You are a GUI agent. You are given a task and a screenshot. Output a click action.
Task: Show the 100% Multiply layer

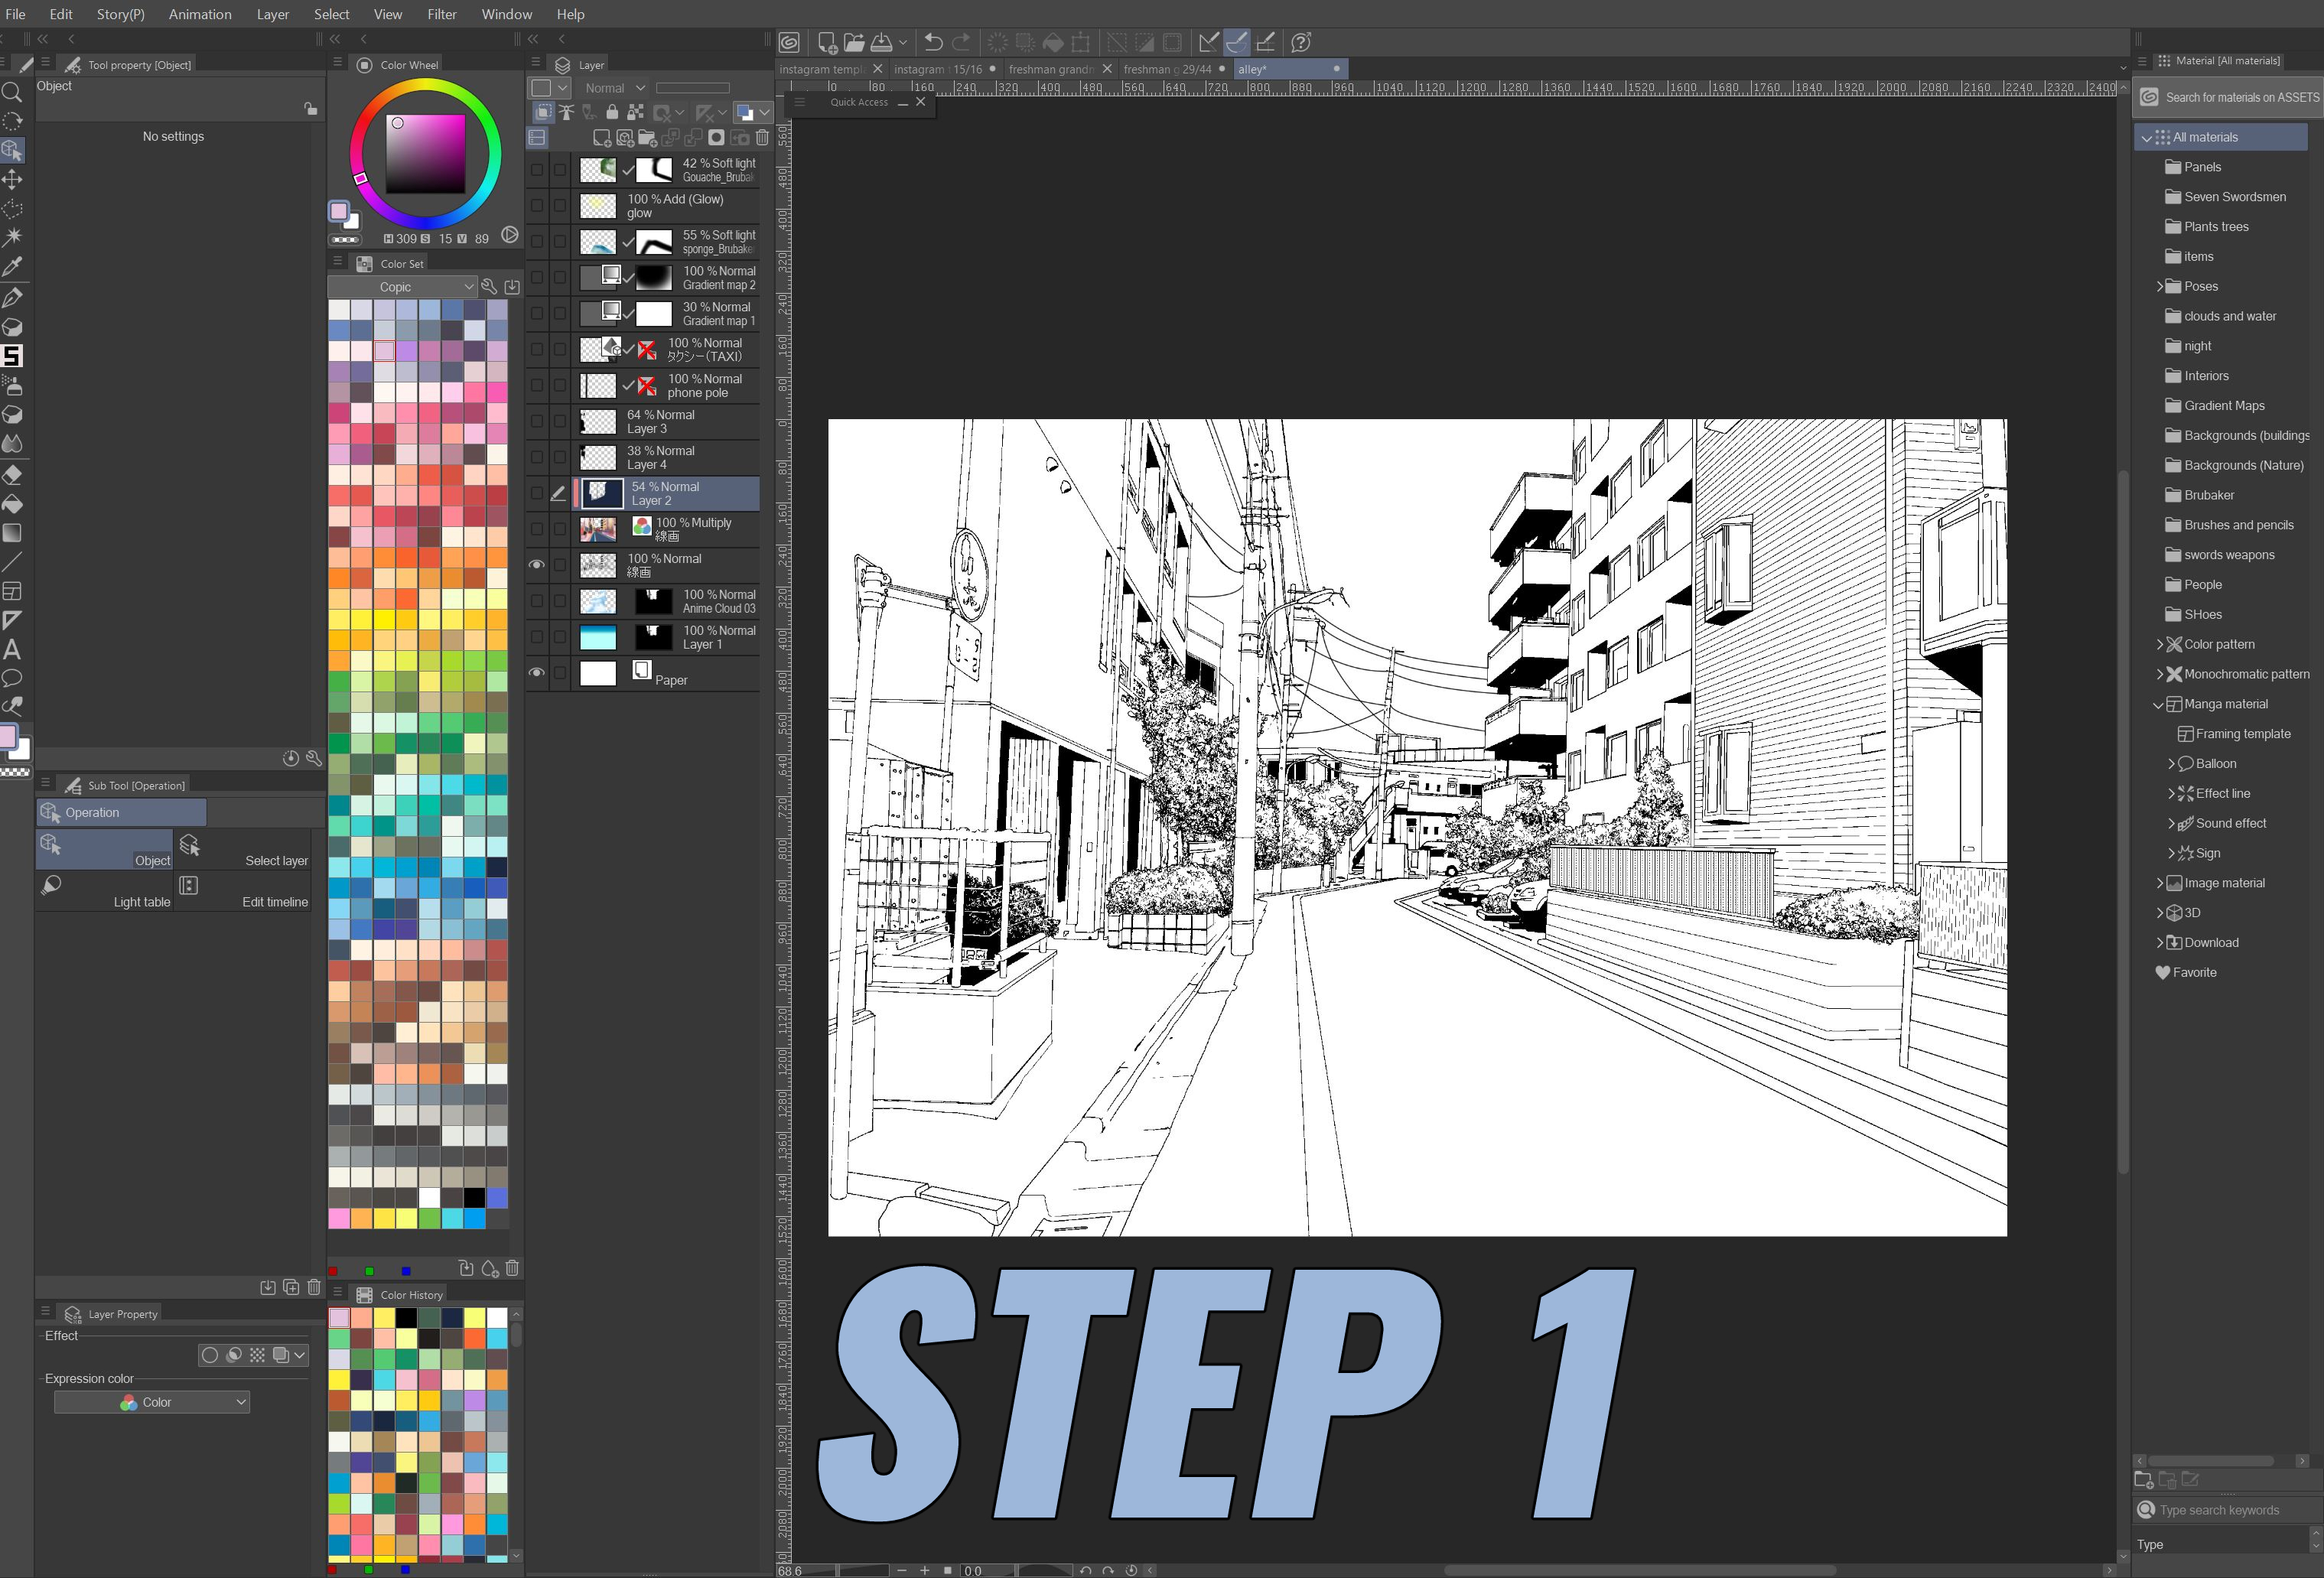pyautogui.click(x=537, y=529)
